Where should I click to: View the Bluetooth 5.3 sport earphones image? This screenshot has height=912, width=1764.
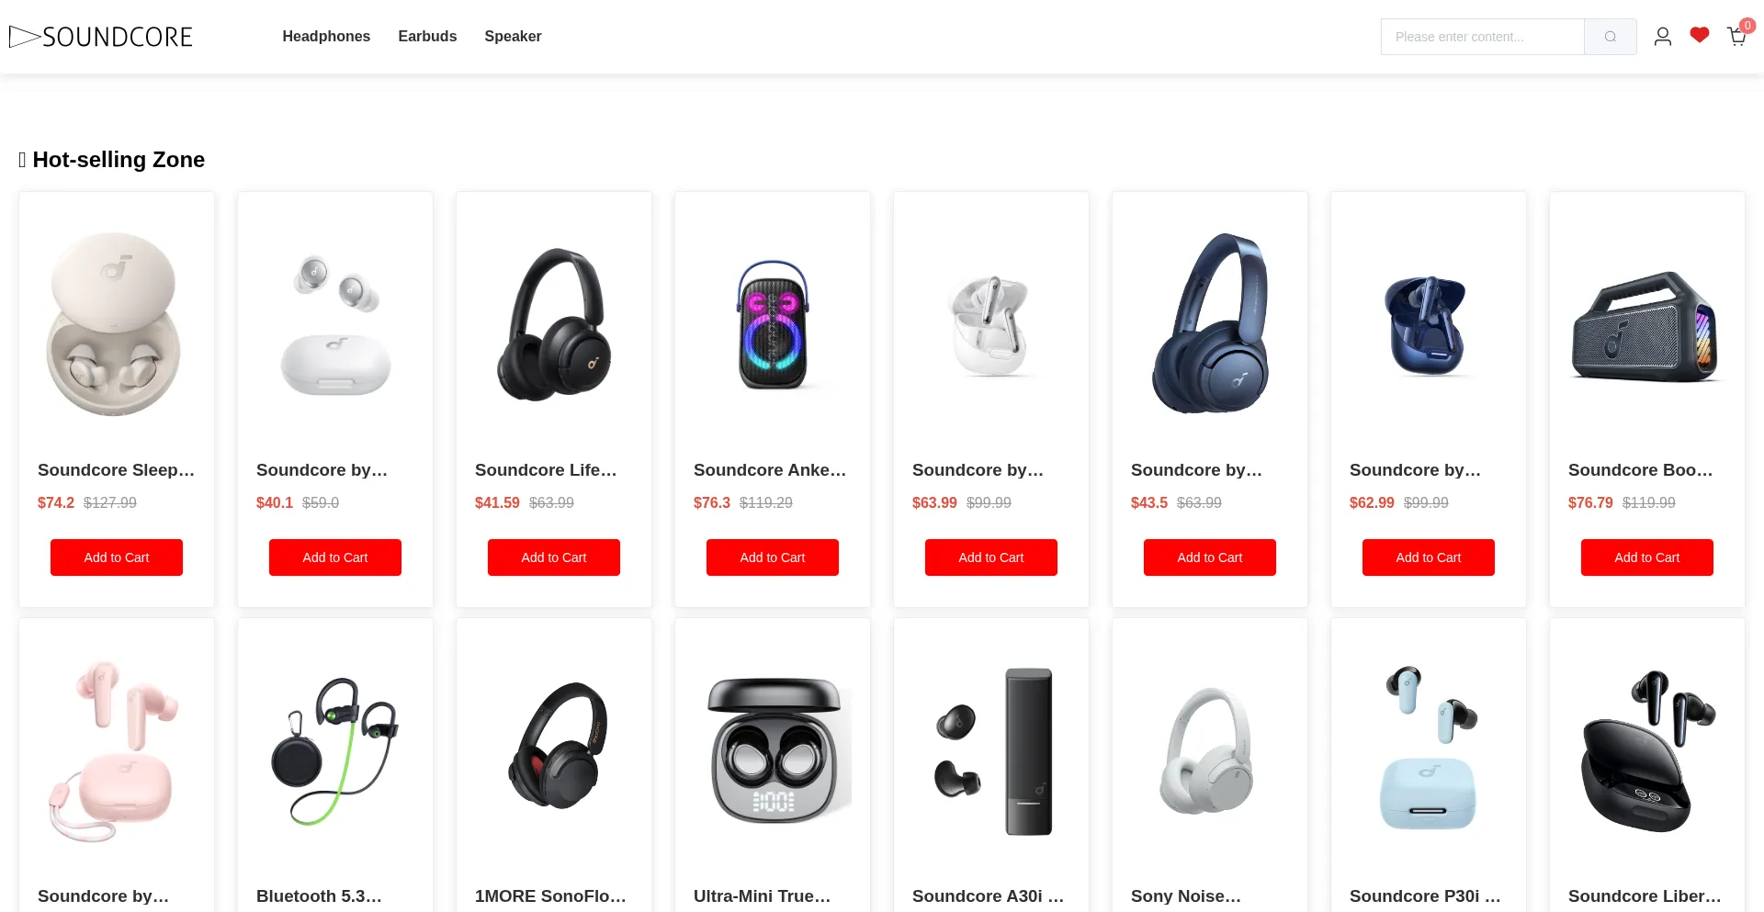pos(335,750)
